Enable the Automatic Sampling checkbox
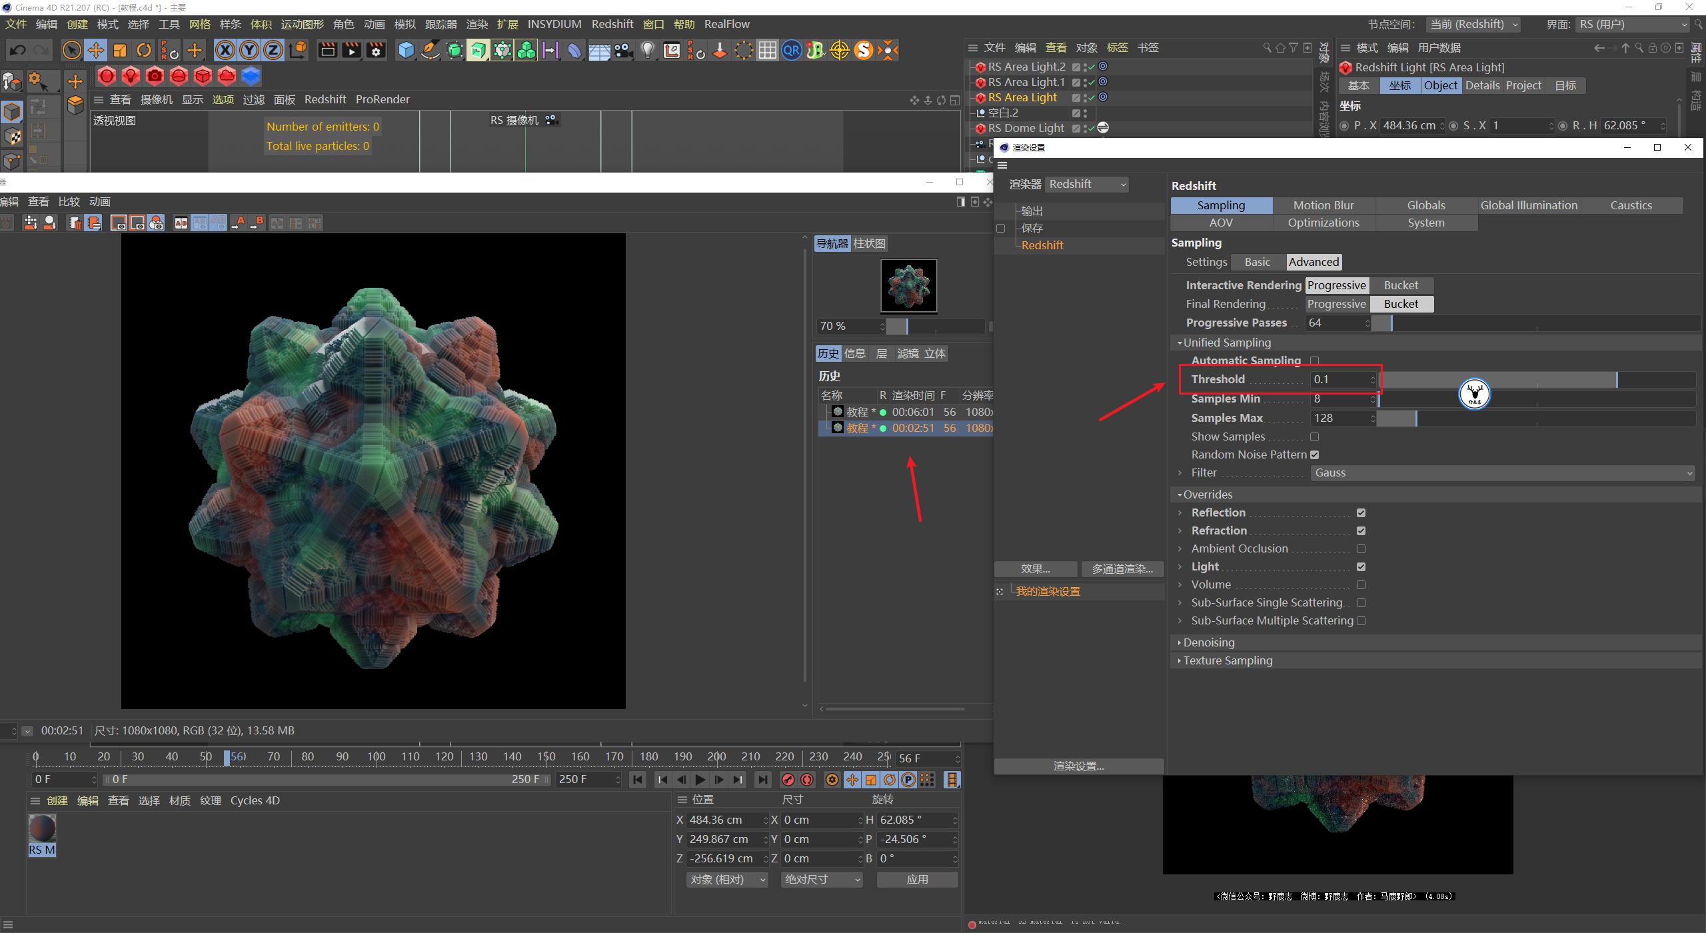The image size is (1706, 933). [x=1314, y=360]
